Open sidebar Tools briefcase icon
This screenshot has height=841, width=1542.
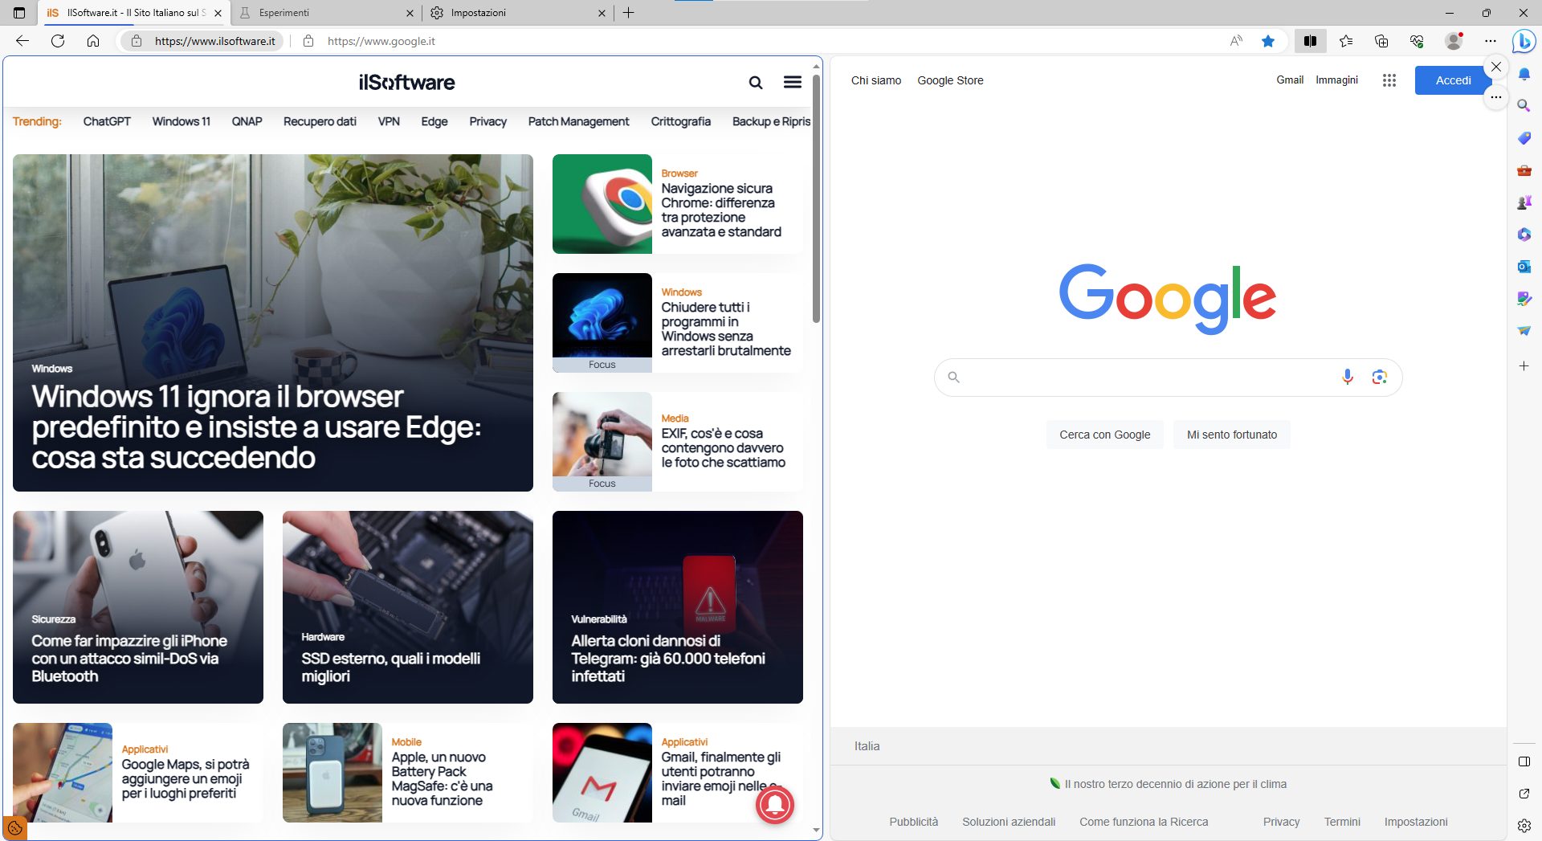1524,170
